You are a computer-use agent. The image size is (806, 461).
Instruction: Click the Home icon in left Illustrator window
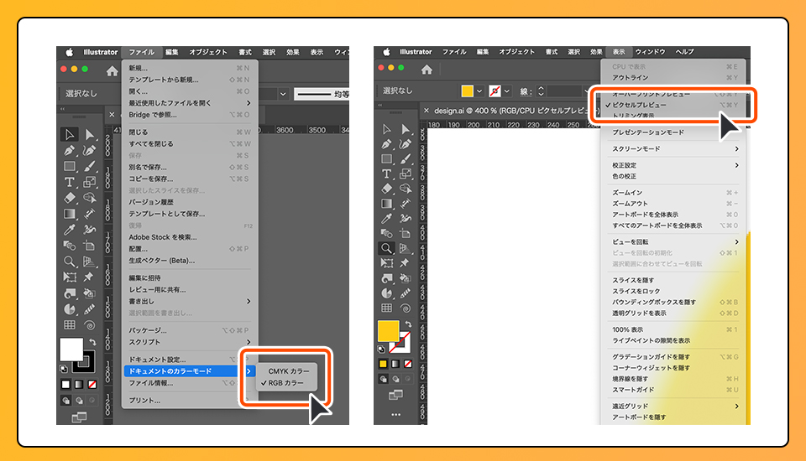[112, 71]
